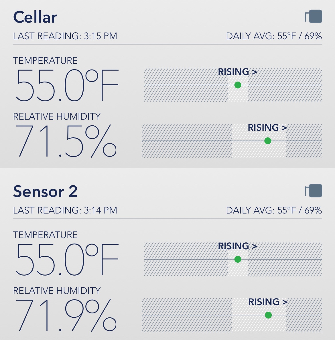Tap Sensor 2 daily average text
Viewport: 335px width, 340px height.
274,210
